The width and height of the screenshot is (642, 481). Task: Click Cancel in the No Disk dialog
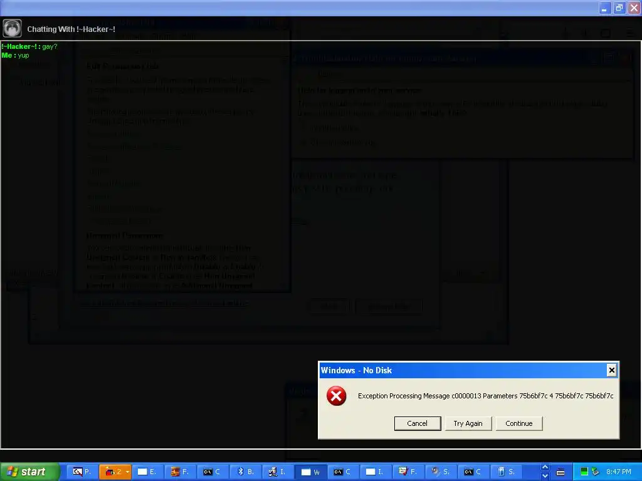[417, 423]
